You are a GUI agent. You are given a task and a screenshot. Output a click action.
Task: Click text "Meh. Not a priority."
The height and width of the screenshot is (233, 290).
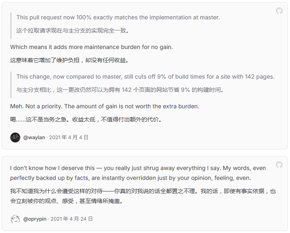pyautogui.click(x=104, y=106)
